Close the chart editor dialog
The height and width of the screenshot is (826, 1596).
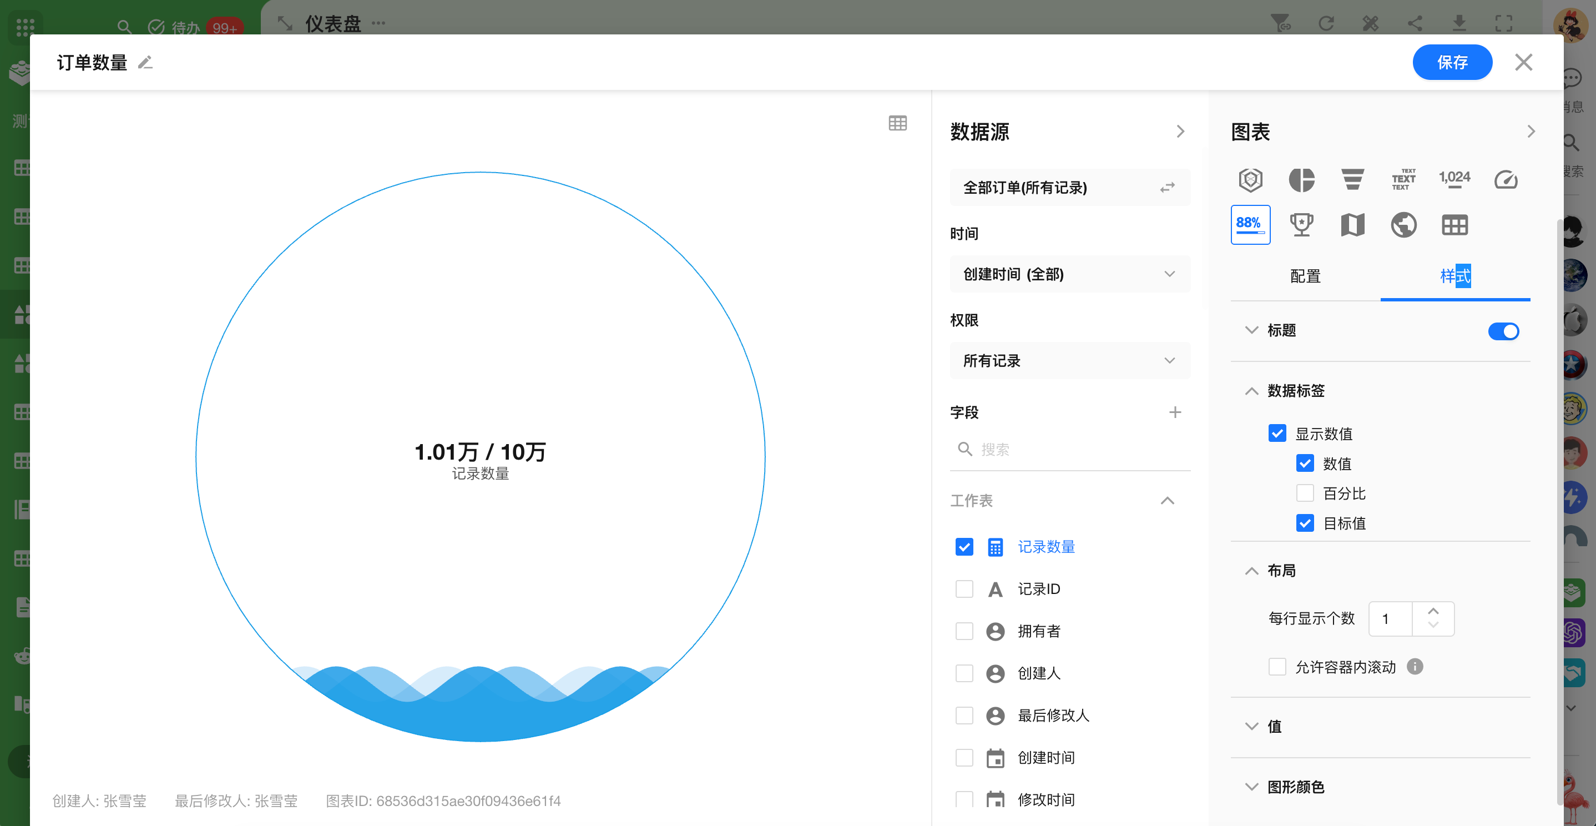tap(1523, 62)
